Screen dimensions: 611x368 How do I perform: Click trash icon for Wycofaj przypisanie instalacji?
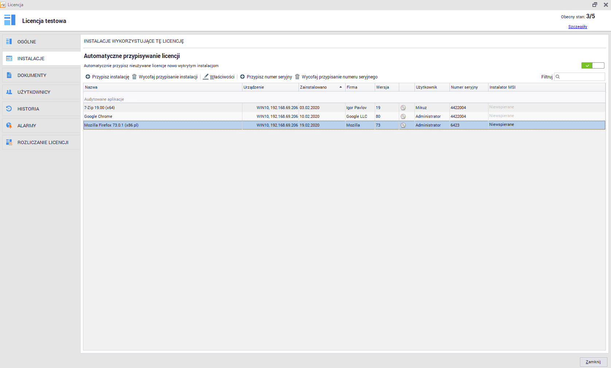134,77
